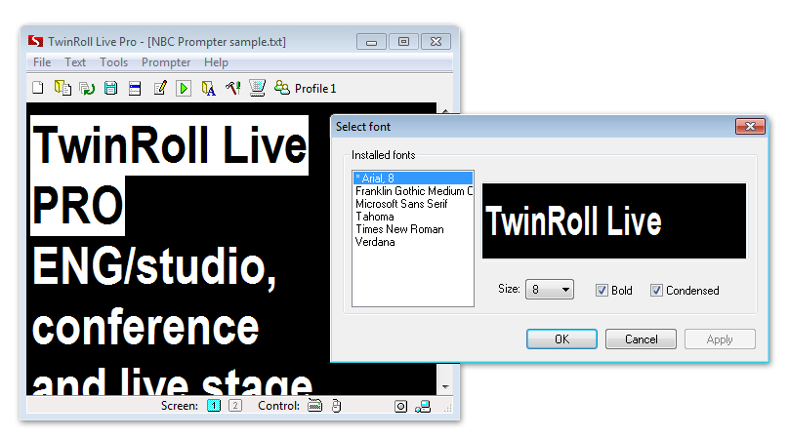The width and height of the screenshot is (789, 438).
Task: Select keyboard control icon in status bar
Action: click(314, 406)
